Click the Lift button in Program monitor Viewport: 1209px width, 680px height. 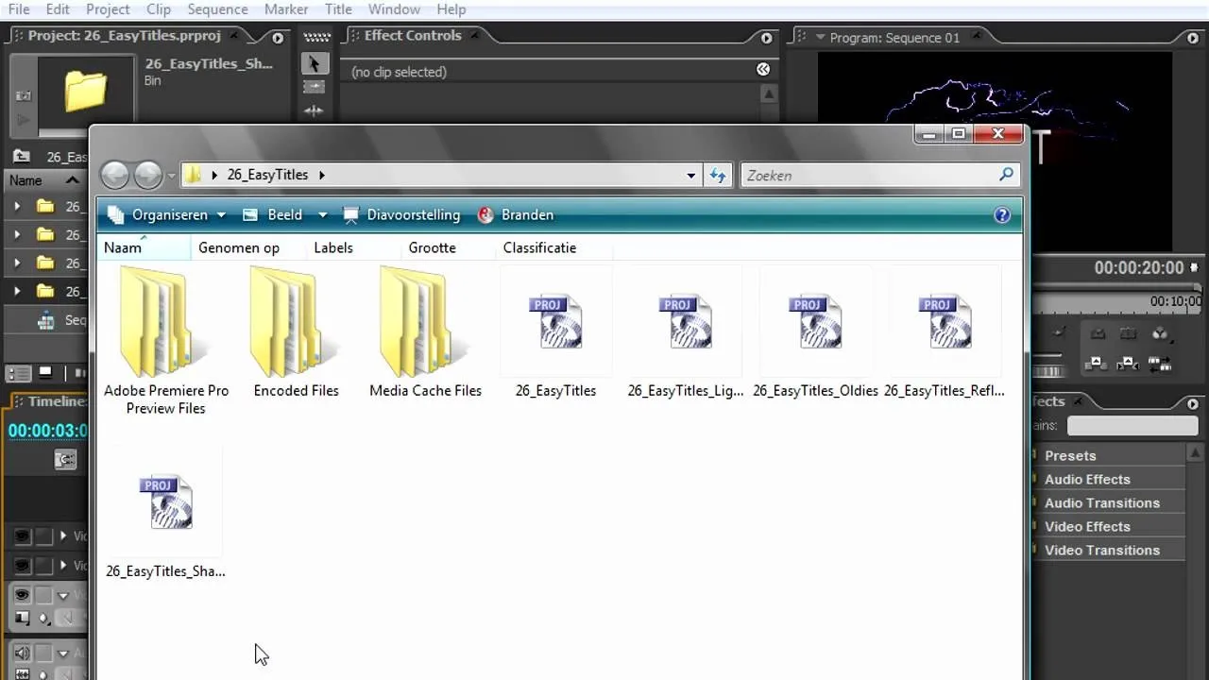point(1098,363)
